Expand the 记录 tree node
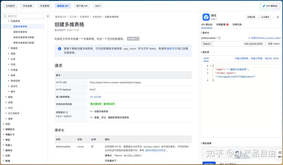Screen dimensions: 283x165 pos(9,59)
